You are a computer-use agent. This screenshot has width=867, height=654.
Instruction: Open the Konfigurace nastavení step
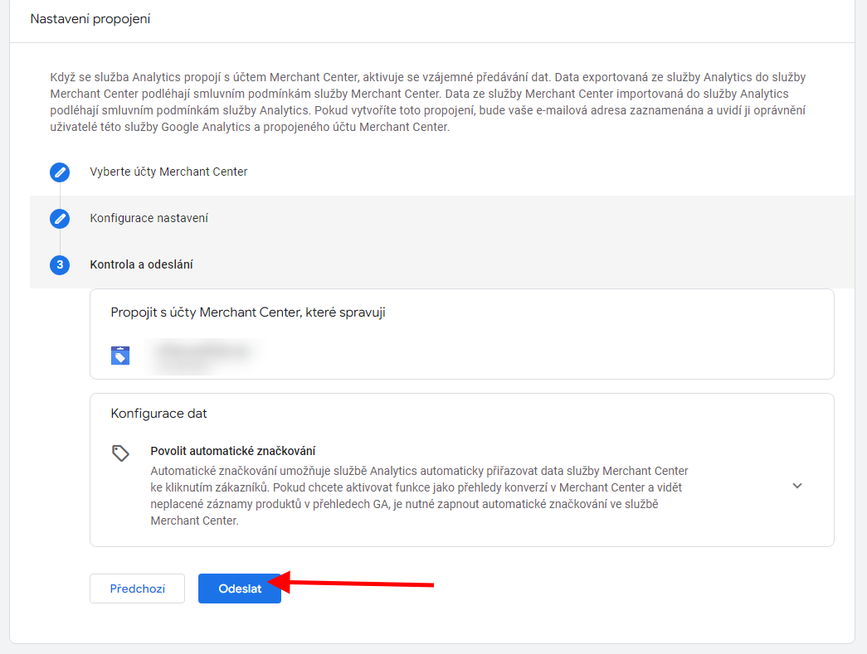(149, 218)
